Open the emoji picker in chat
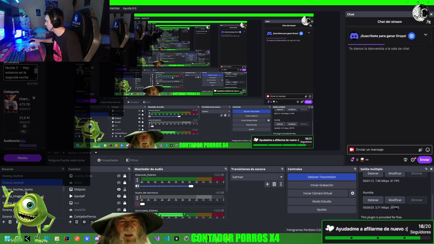This screenshot has height=244, width=434. click(x=428, y=150)
